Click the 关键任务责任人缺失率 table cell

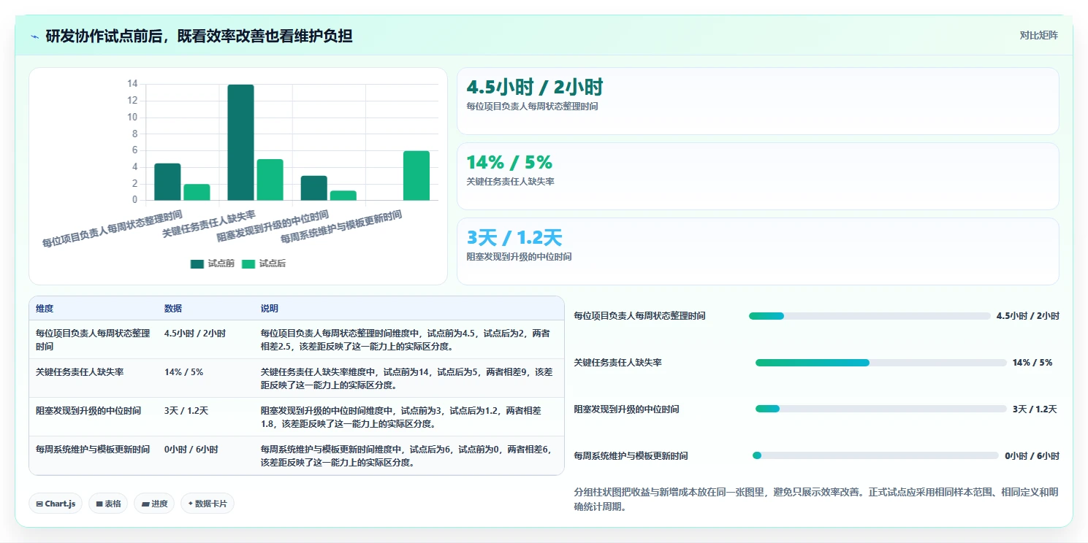pyautogui.click(x=94, y=378)
